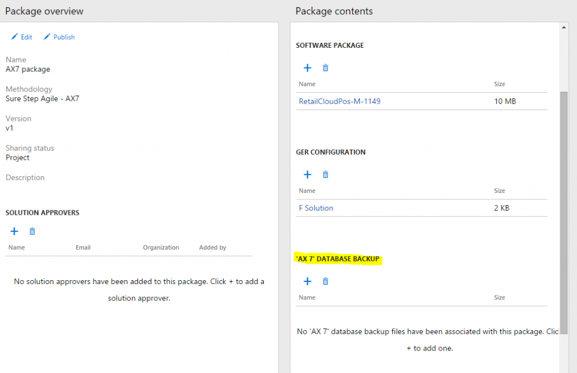Delete GER configuration using trash icon
This screenshot has width=577, height=373.
(x=325, y=175)
